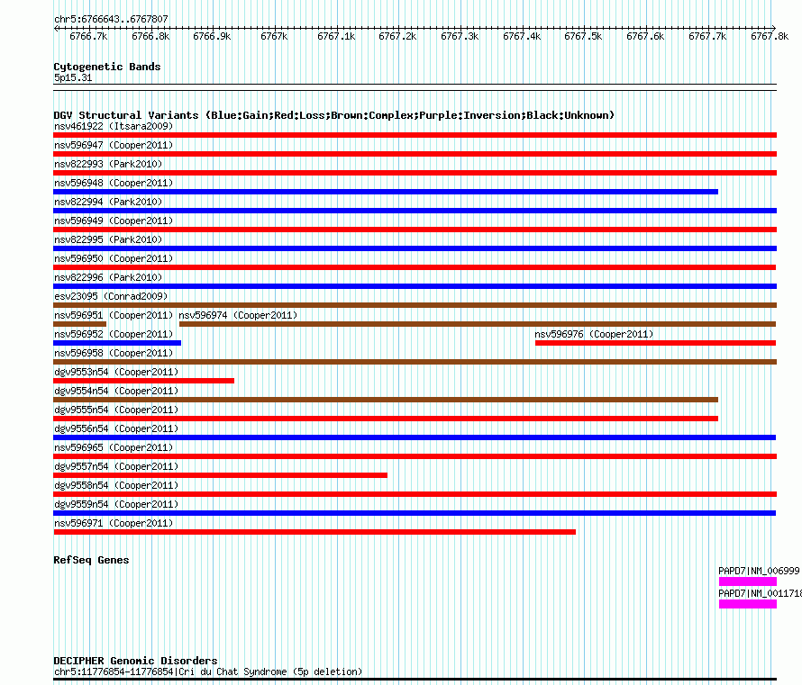Open the nsv596950 (Cooper2011) label
Image resolution: width=802 pixels, height=685 pixels.
tap(114, 258)
